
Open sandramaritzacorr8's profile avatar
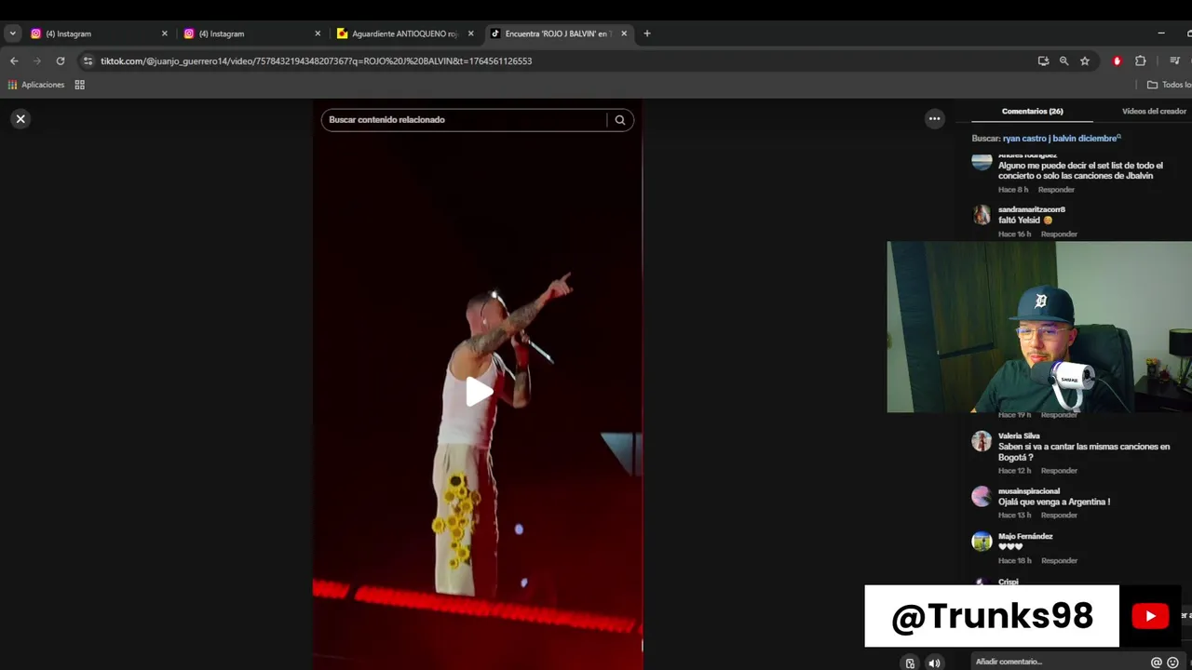(982, 216)
